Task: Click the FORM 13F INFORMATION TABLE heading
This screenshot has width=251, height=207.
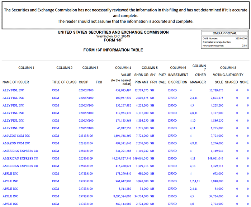Action: click(x=113, y=50)
